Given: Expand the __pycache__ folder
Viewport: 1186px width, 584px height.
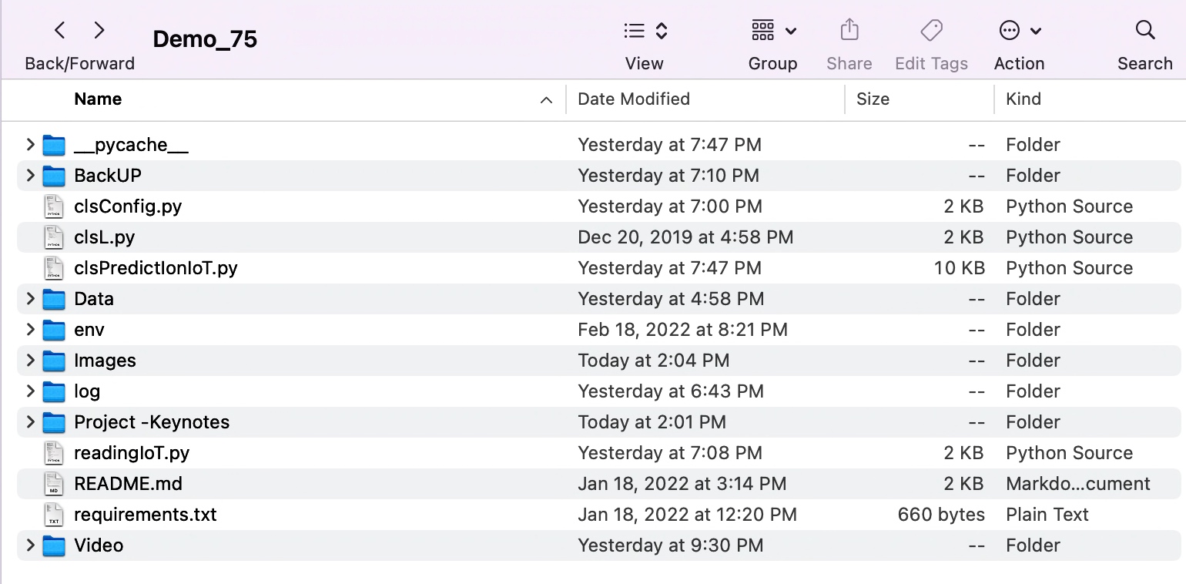Looking at the screenshot, I should (30, 145).
